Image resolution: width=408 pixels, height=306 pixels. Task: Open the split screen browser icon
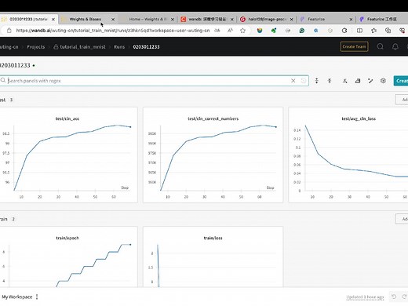click(x=359, y=31)
